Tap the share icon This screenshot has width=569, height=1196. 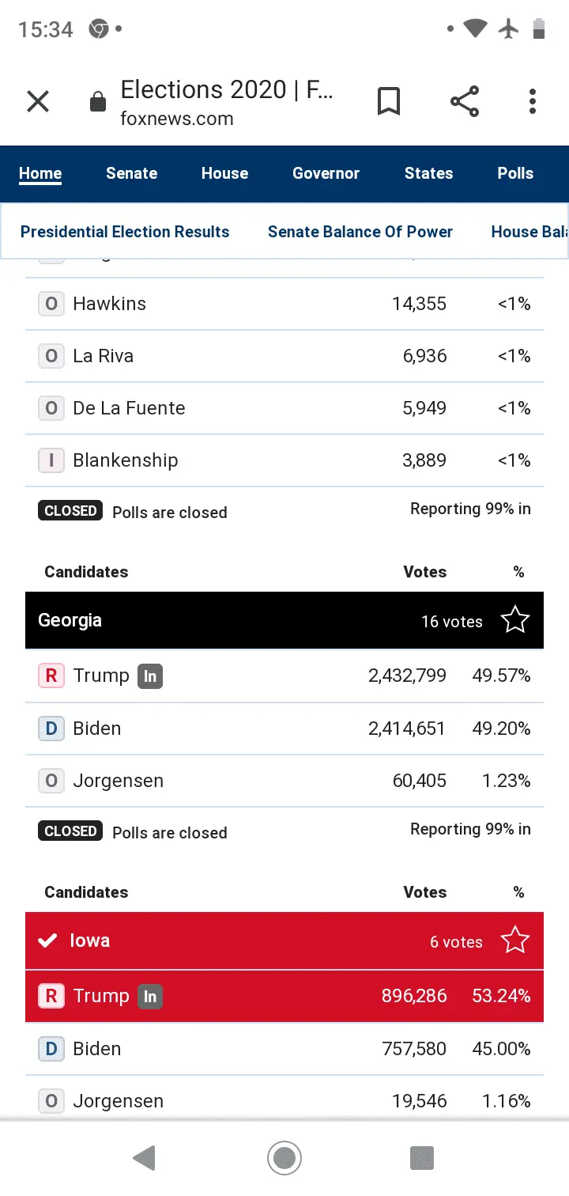click(465, 102)
